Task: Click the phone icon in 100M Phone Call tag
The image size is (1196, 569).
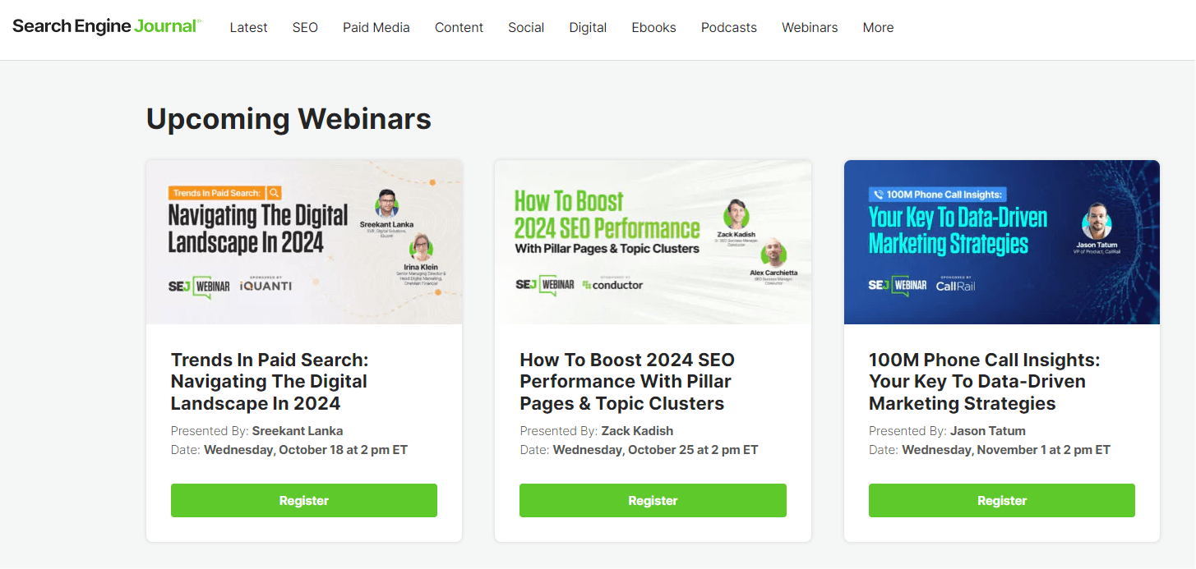Action: click(879, 195)
